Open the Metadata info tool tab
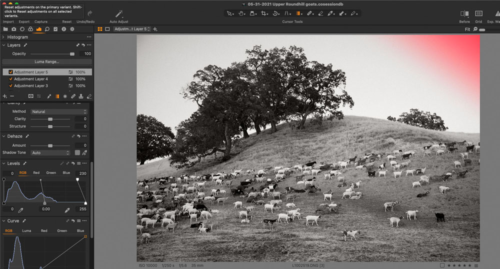This screenshot has height=269, width=500. [x=64, y=29]
